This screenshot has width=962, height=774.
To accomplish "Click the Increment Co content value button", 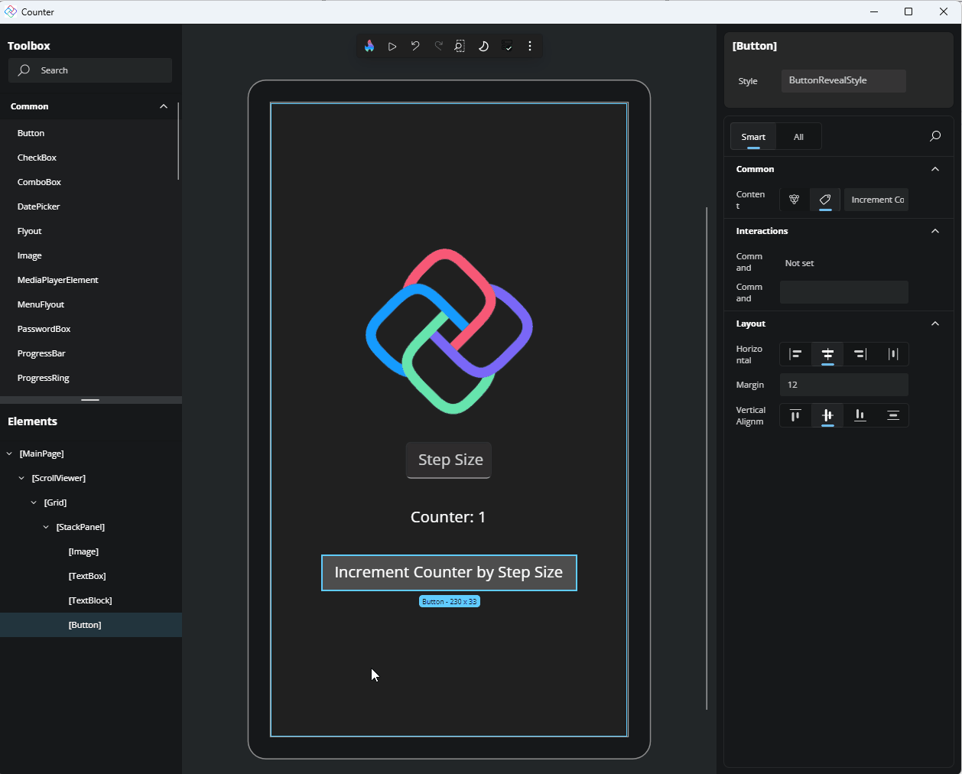I will click(876, 199).
